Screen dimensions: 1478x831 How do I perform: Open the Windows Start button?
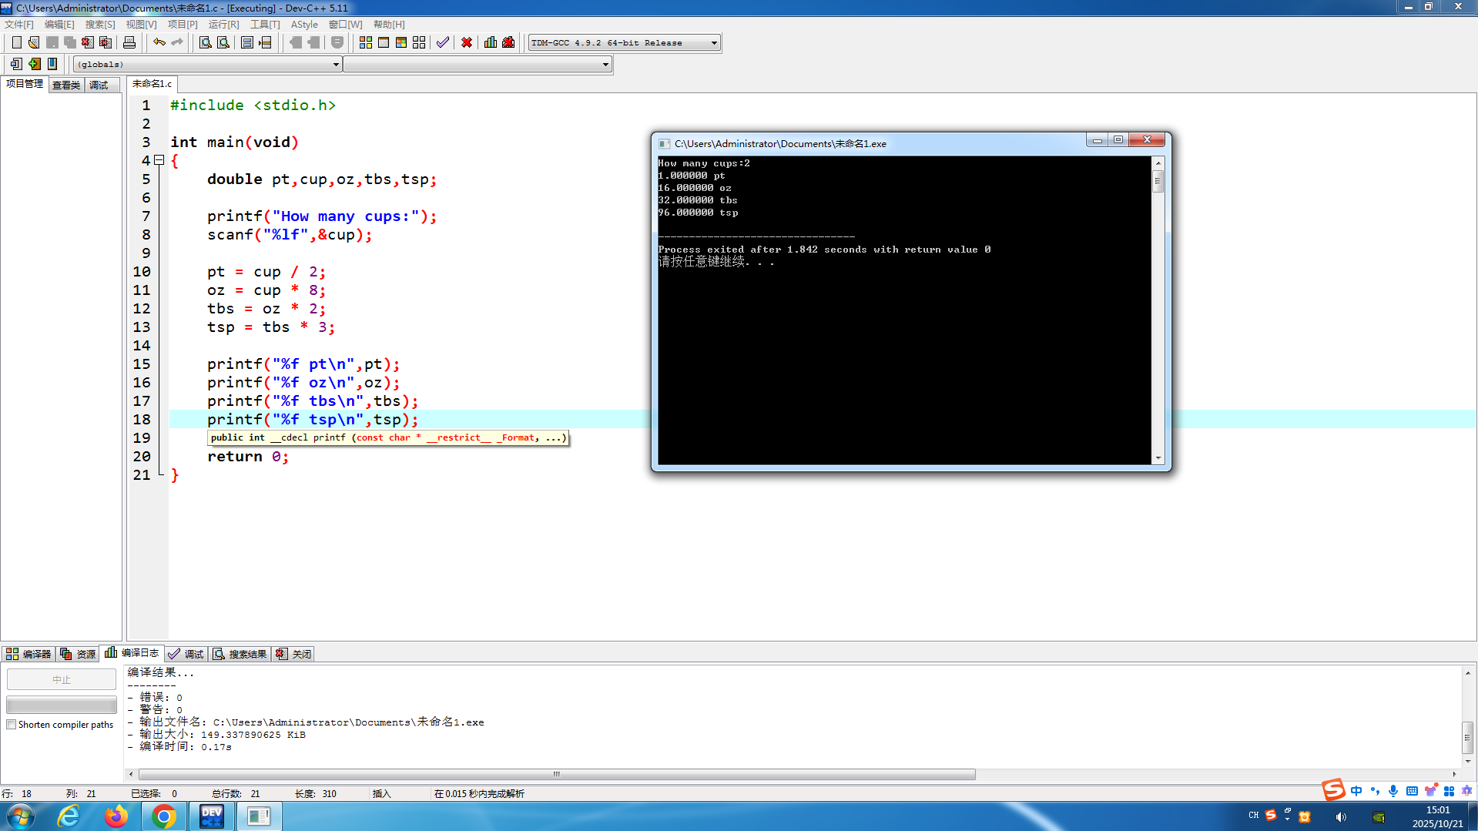[20, 816]
